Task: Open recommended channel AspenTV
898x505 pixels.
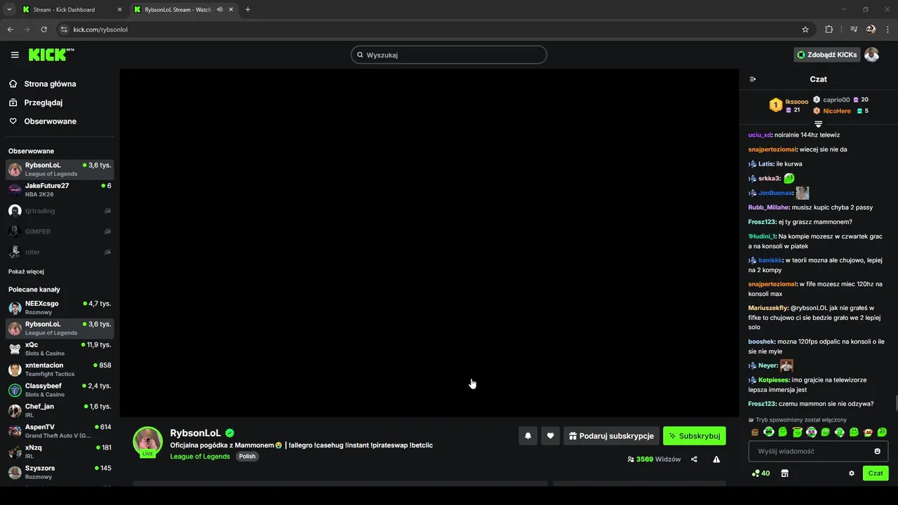Action: 60,431
